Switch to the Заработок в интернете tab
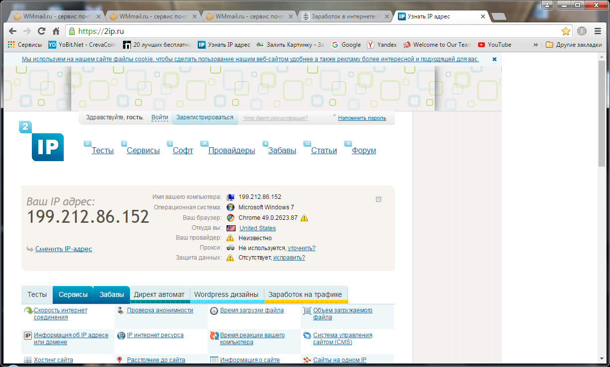This screenshot has width=610, height=367. coord(344,16)
